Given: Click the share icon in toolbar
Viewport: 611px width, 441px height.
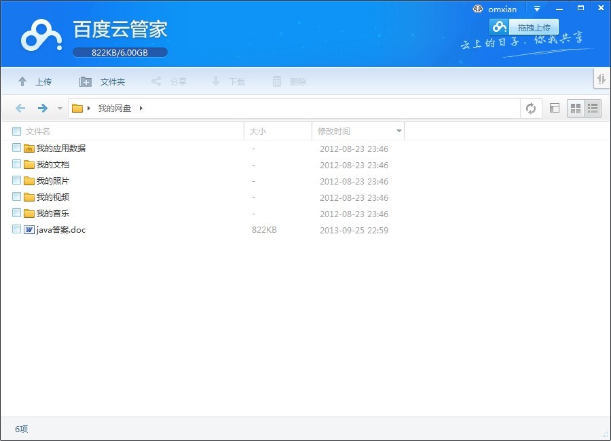Looking at the screenshot, I should click(x=156, y=81).
